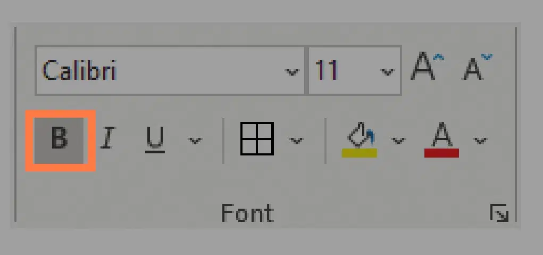Screen dimensions: 543x255
Task: Decrease font size with smaller A icon
Action: (x=478, y=67)
